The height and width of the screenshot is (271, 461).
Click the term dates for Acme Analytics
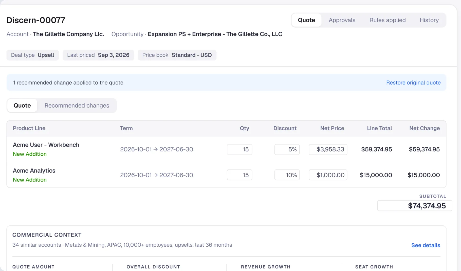tap(156, 175)
